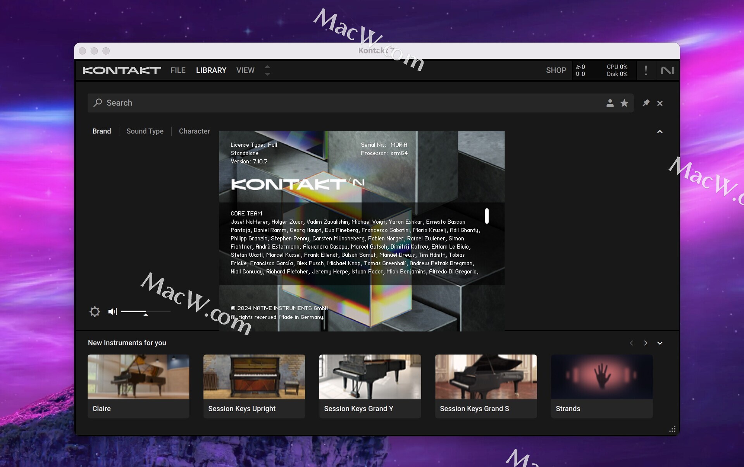Screen dimensions: 744x467
Task: Adjust the preview volume slider
Action: pyautogui.click(x=145, y=312)
